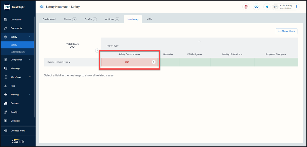
Task: Select the red 251 heatmap cell
Action: pyautogui.click(x=127, y=62)
